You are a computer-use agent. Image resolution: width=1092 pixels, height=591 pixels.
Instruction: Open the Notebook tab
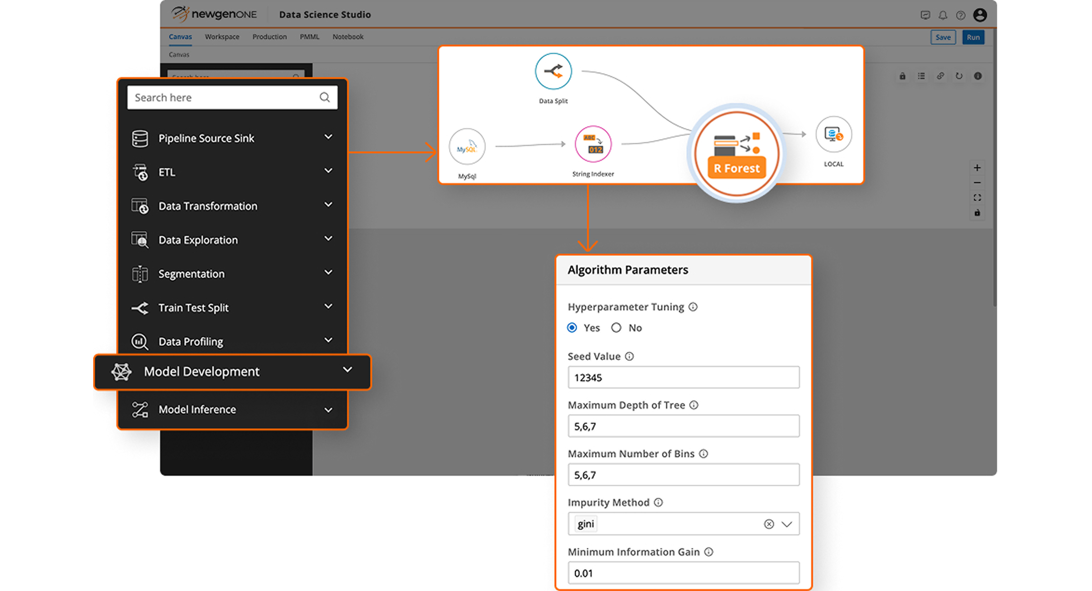click(x=348, y=37)
